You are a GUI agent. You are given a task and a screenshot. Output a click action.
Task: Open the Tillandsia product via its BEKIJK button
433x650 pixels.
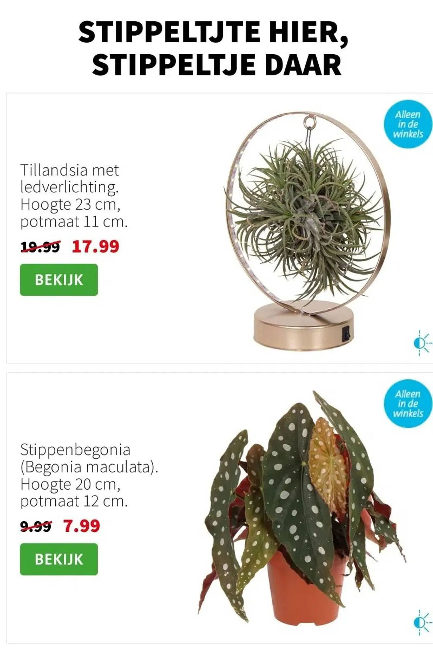tap(59, 279)
